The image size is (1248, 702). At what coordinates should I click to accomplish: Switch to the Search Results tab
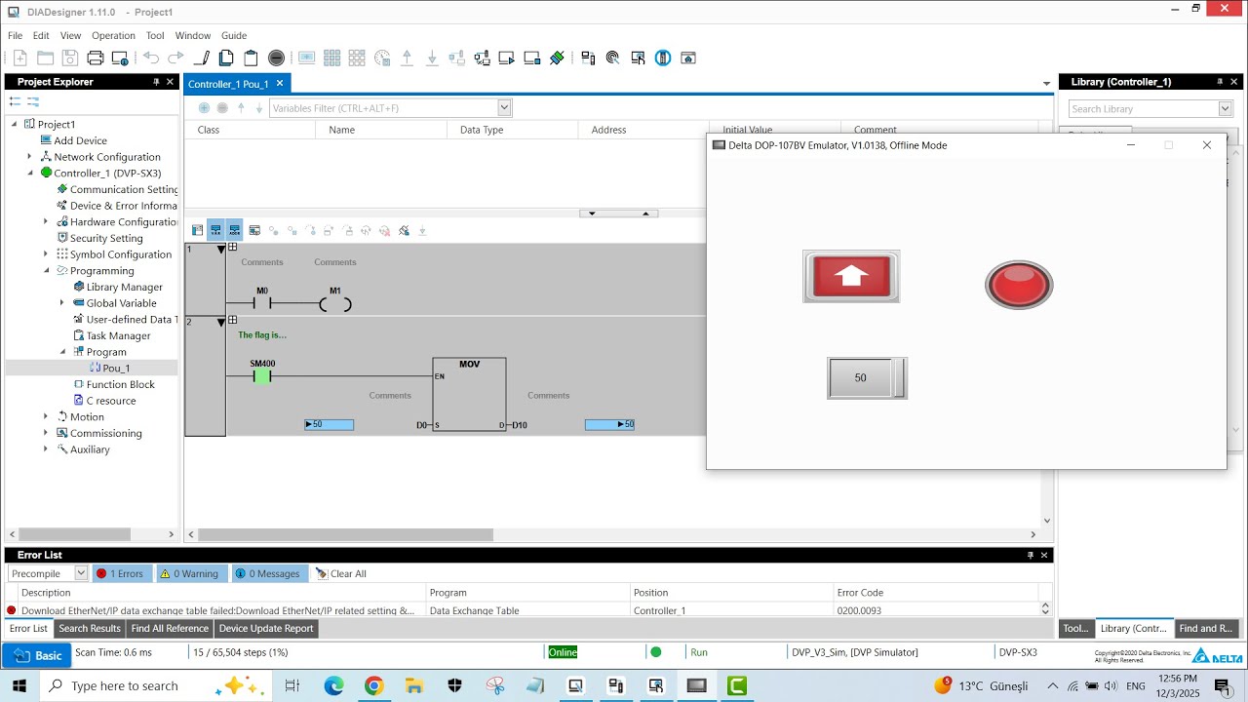(x=90, y=629)
